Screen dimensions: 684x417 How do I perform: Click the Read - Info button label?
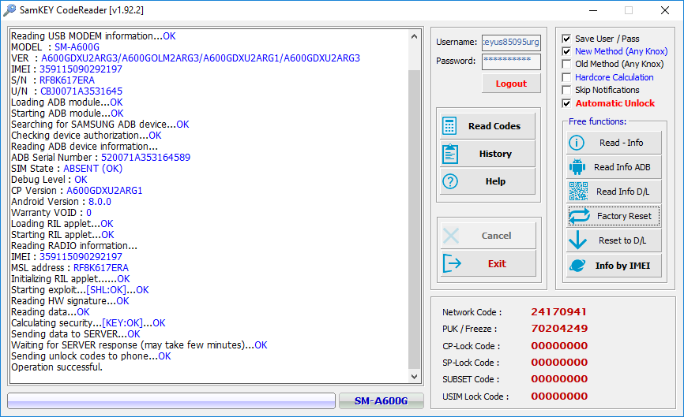(x=621, y=143)
